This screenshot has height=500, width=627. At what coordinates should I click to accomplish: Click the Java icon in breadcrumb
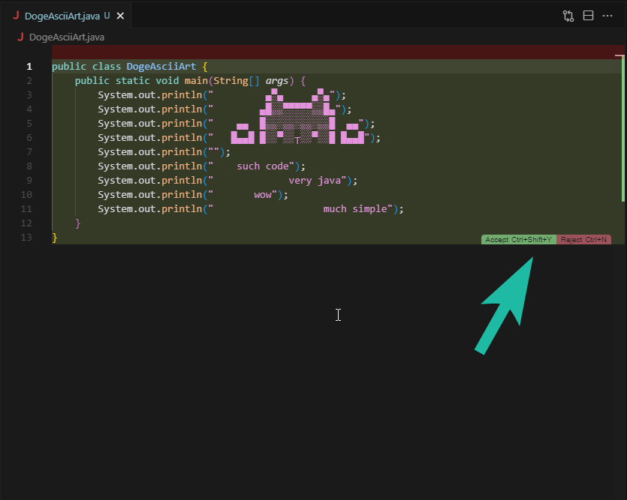pyautogui.click(x=20, y=37)
